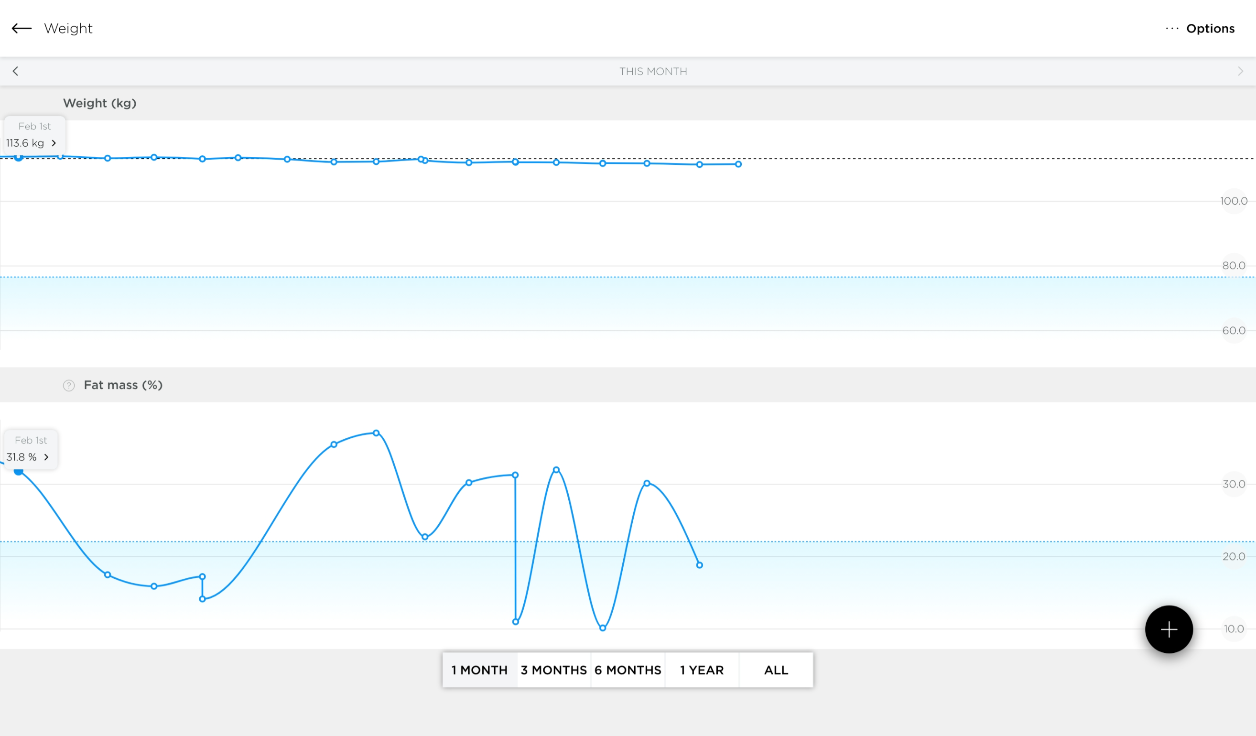Go to the next month with the right chevron
The width and height of the screenshot is (1256, 736).
coord(1241,71)
